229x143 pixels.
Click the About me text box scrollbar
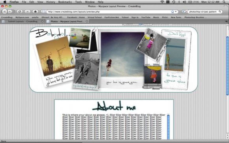168,126
